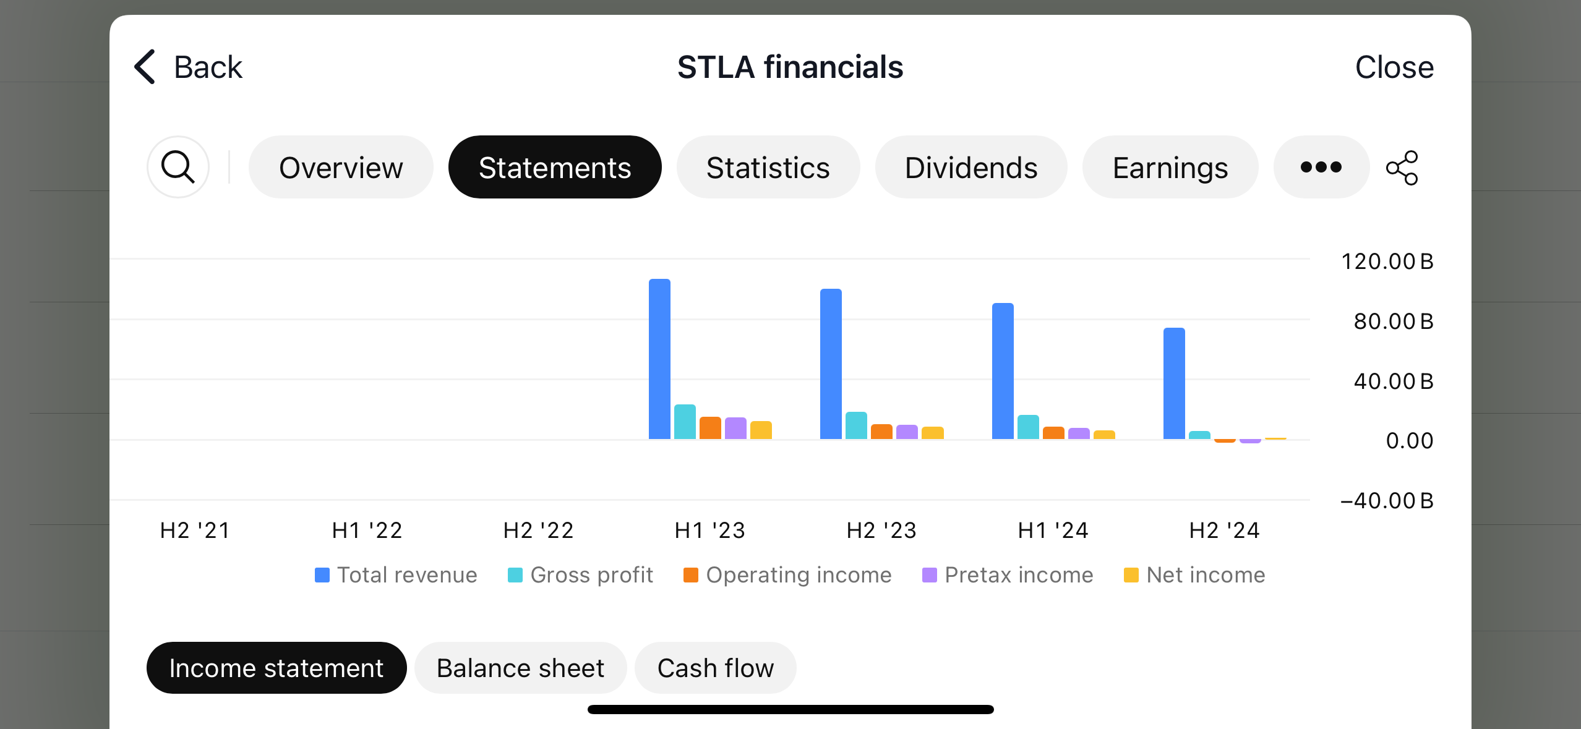Toggle the Total revenue legend swatch

point(322,575)
